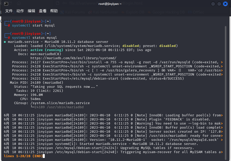Screen dimensions: 231x161
Task: Open the 文件 menu
Action: [x=9, y=11]
